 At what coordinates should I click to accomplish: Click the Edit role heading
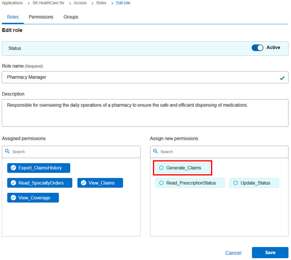click(x=12, y=30)
